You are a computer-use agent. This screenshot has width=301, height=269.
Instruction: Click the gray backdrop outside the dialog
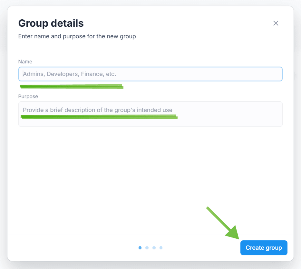(x=297, y=129)
